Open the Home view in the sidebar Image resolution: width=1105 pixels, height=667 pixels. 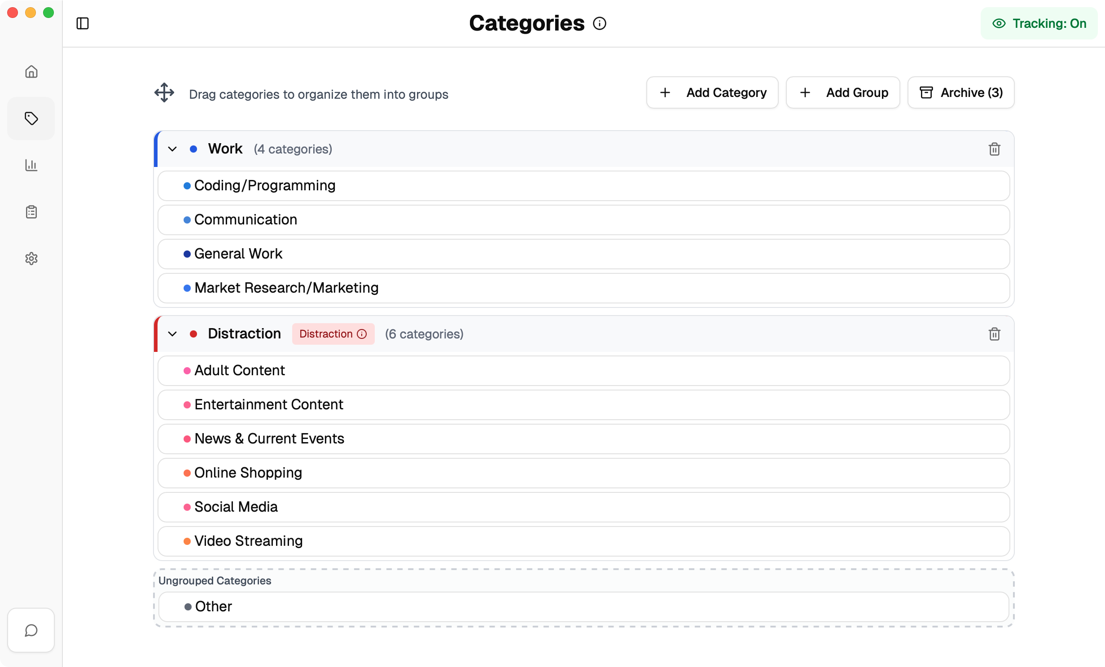(31, 71)
